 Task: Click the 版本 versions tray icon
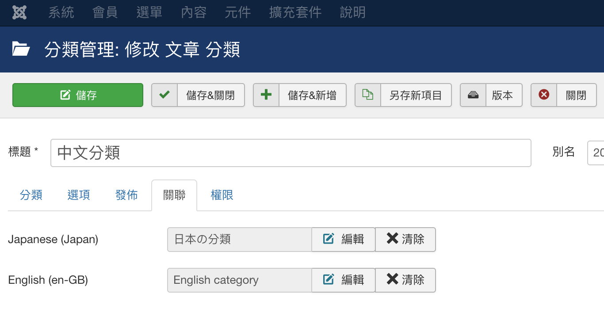click(x=473, y=95)
